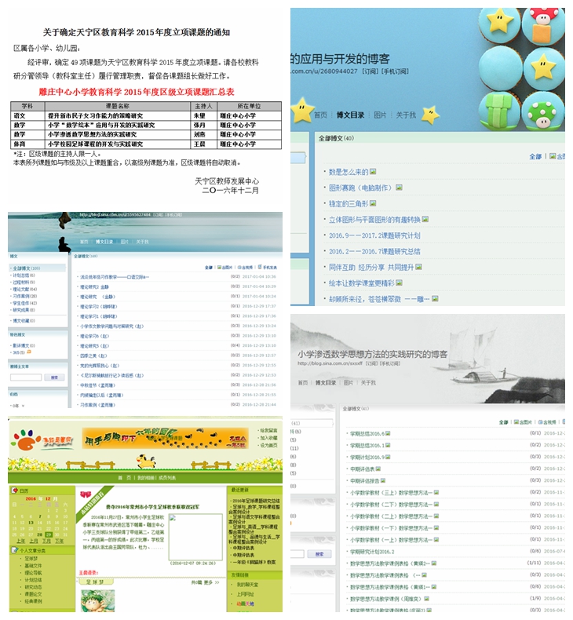Image resolution: width=573 pixels, height=620 pixels.
Task: Click the 搜索 button under 搜博主文章
Action: (x=54, y=377)
